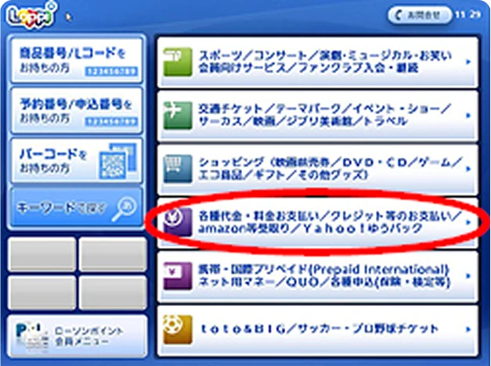Viewport: 491px width, 366px height.
Task: Open ローソンポイント会員メニュー
Action: (78, 336)
